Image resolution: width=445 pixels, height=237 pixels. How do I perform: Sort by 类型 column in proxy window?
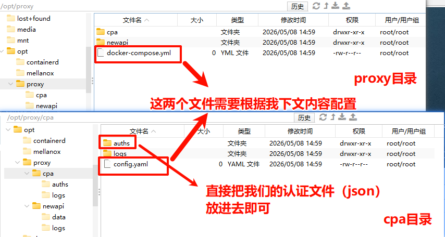237,20
